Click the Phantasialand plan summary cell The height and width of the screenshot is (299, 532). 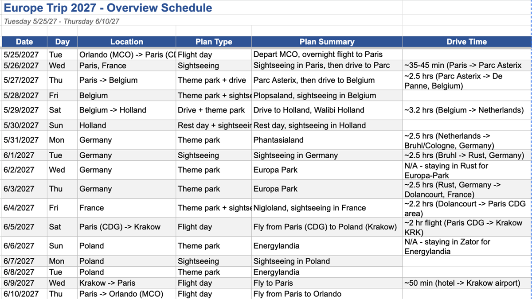point(327,140)
